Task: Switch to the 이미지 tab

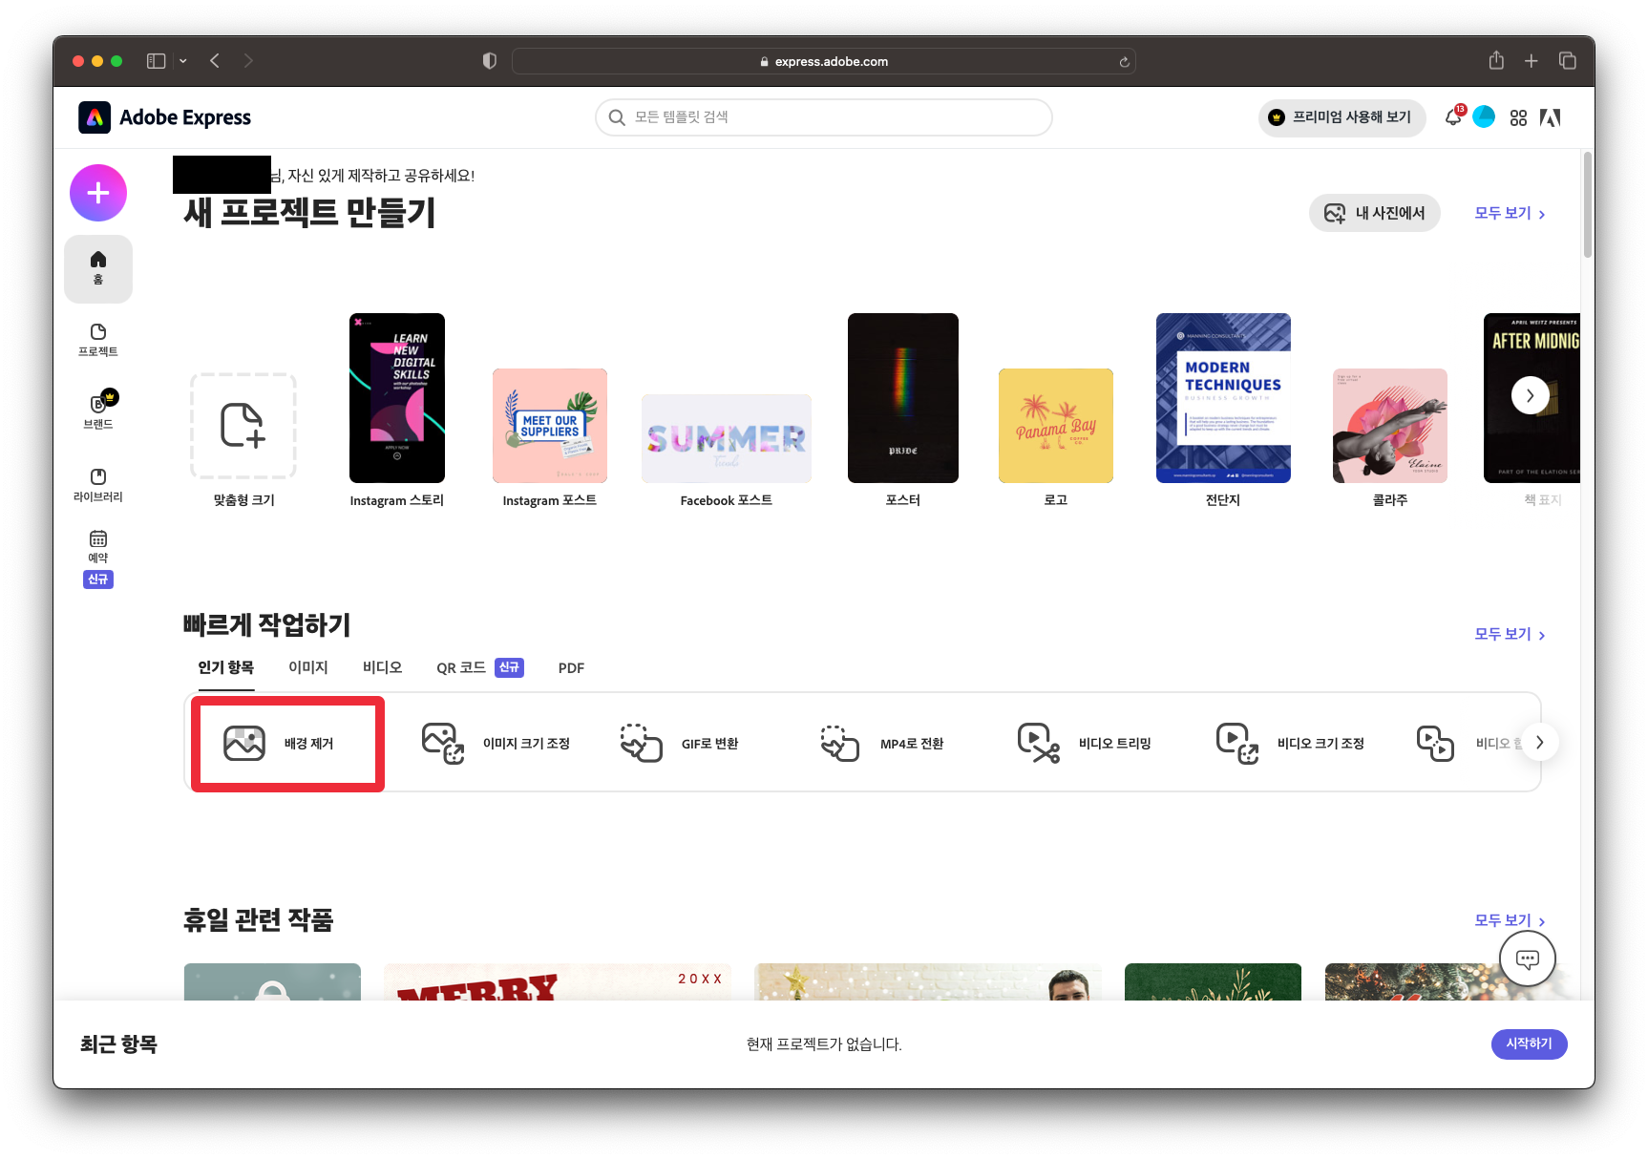Action: coord(308,667)
